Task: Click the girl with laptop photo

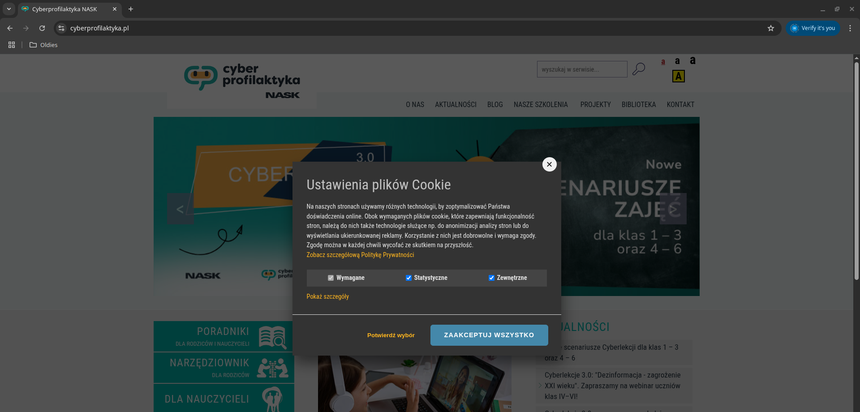Action: pos(415,384)
